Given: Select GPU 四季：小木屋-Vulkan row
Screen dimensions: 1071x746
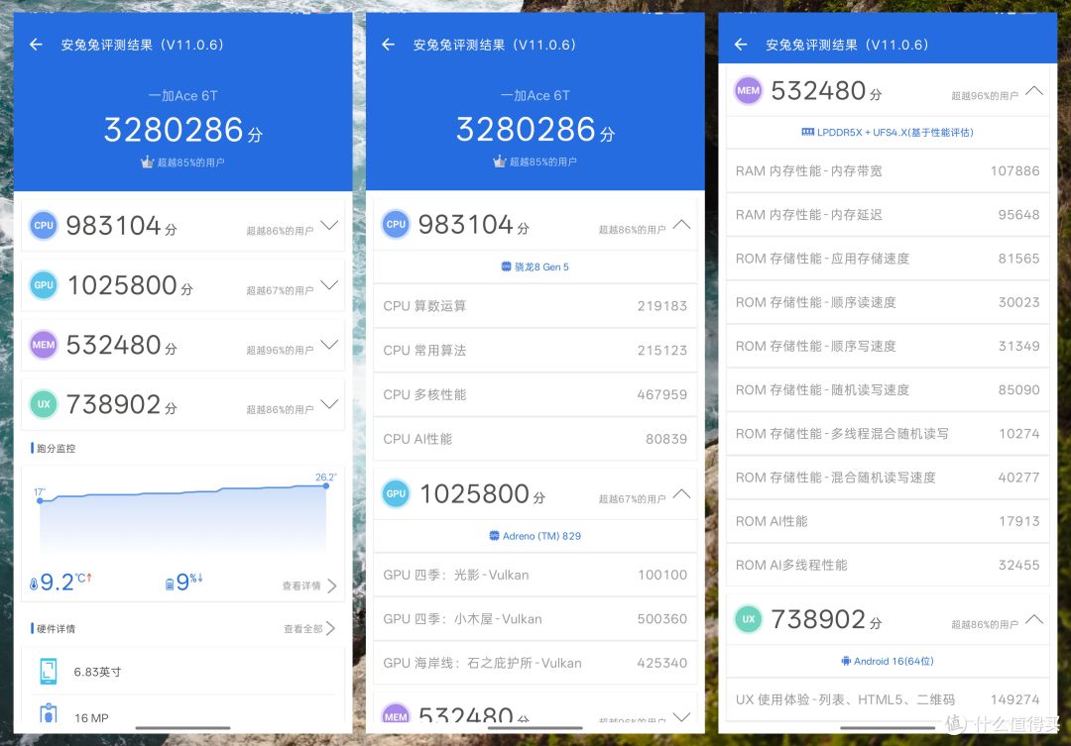Looking at the screenshot, I should click(x=535, y=619).
